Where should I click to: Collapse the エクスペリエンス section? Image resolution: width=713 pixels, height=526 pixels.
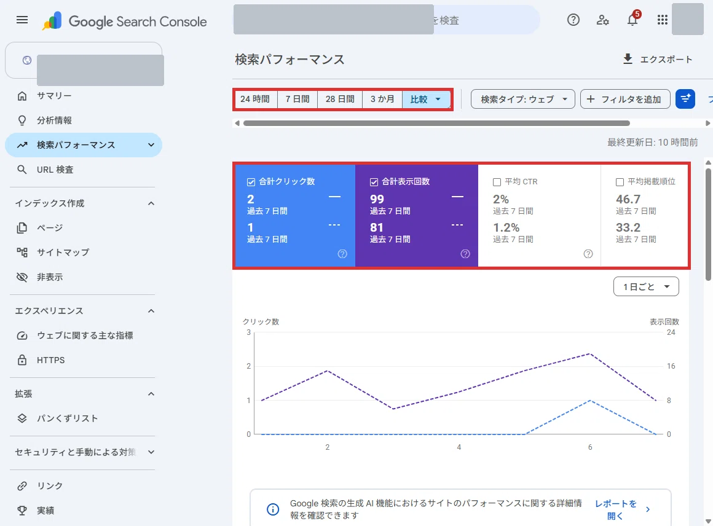coord(151,311)
